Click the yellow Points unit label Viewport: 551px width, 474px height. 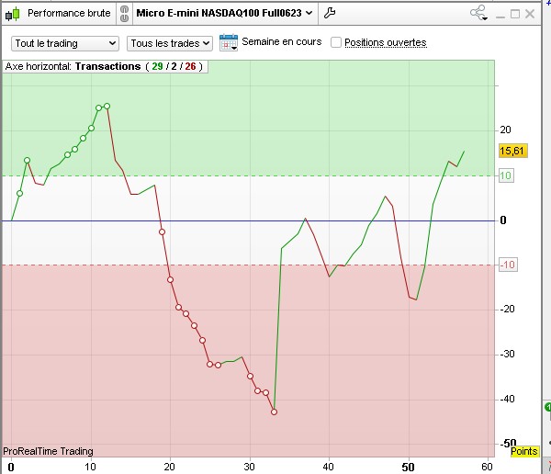click(x=524, y=451)
